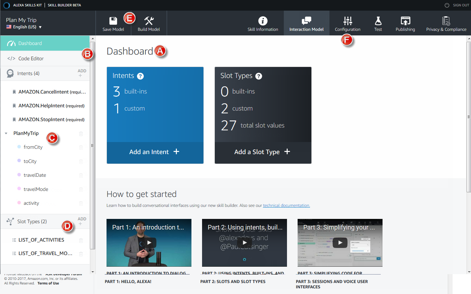Viewport: 471px width, 294px height.
Task: Play the Part 1 introduction video
Action: tap(149, 243)
